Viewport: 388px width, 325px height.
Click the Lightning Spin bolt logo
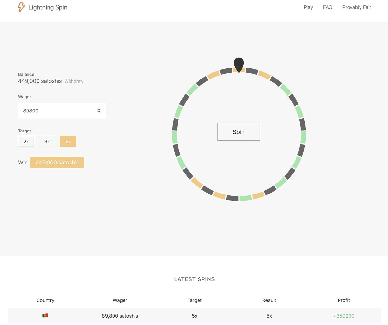(x=21, y=7)
